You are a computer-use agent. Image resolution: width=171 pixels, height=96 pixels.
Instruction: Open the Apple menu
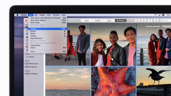17,15
